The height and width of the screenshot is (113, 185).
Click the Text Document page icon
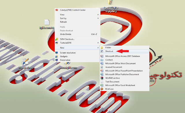click(x=102, y=82)
